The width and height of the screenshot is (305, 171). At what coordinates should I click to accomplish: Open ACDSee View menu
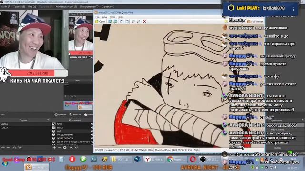pyautogui.click(x=104, y=17)
